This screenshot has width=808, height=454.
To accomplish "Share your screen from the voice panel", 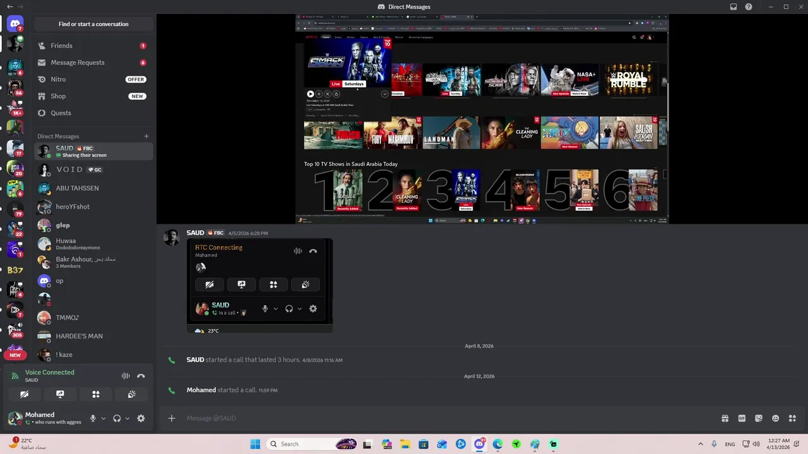I will [60, 394].
